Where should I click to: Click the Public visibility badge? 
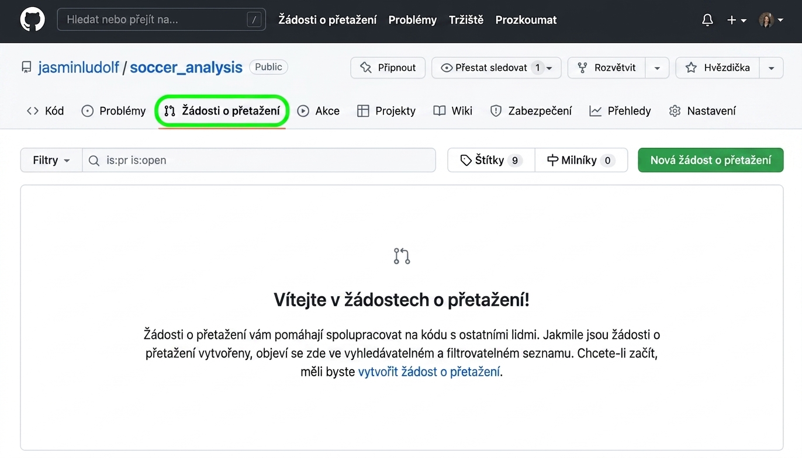[269, 67]
